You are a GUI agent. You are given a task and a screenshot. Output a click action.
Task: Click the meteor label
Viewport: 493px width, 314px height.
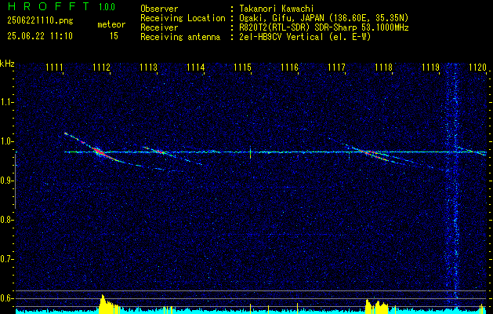111,24
